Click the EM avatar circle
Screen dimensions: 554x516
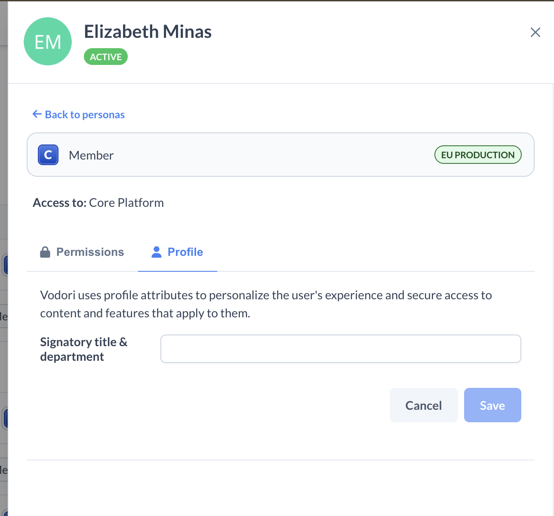pyautogui.click(x=48, y=42)
